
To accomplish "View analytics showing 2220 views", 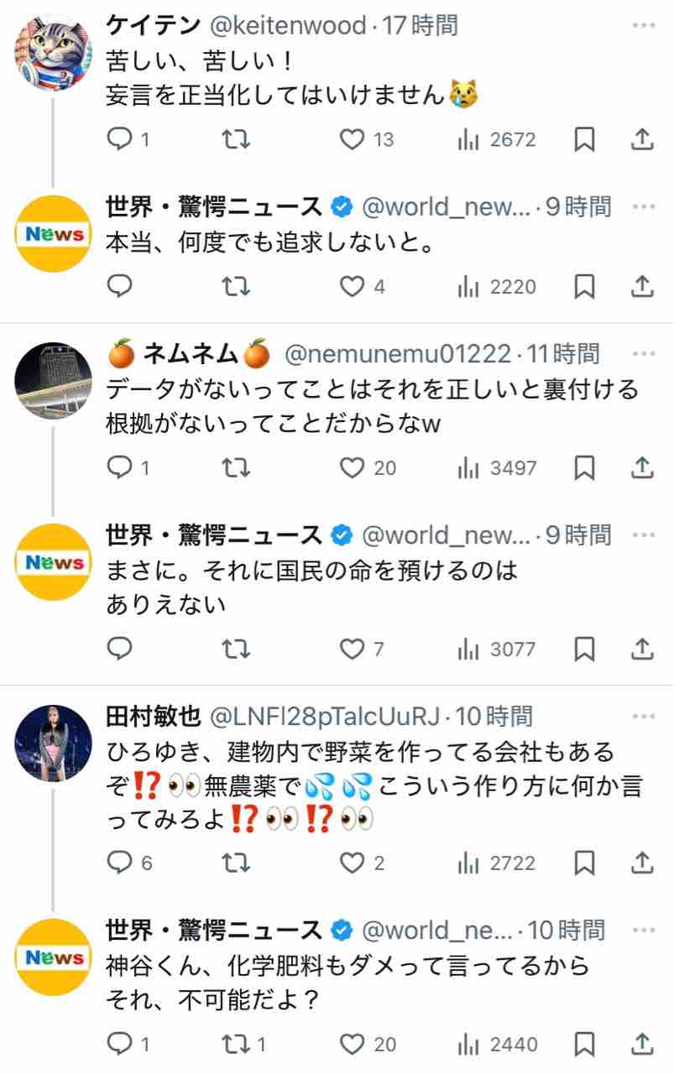I will point(497,287).
